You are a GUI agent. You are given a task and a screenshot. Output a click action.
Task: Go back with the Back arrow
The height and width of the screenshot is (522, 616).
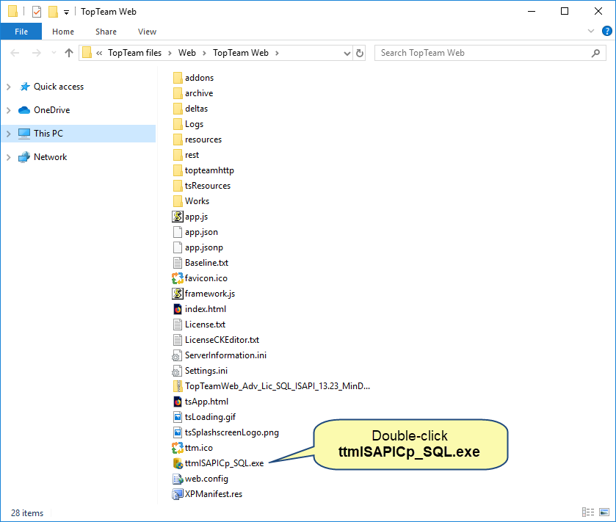pyautogui.click(x=15, y=53)
